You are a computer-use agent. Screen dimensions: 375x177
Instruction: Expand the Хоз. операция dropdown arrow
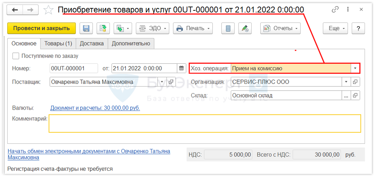pyautogui.click(x=355, y=68)
